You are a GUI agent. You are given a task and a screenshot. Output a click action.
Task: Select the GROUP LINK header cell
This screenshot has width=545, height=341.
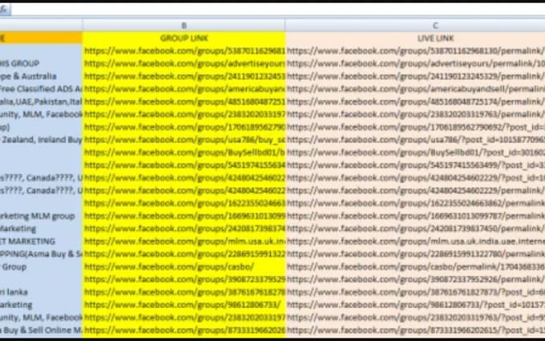(184, 38)
